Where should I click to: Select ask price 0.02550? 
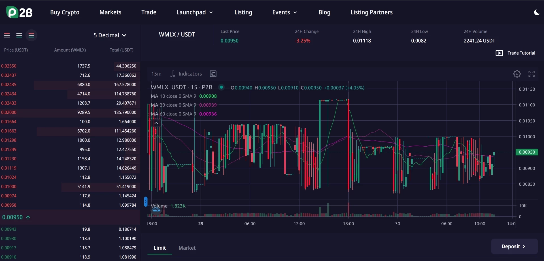(9, 66)
